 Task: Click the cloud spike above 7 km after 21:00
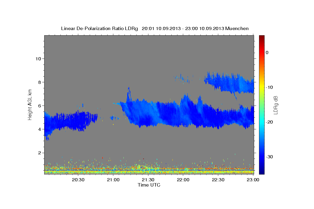129,95
